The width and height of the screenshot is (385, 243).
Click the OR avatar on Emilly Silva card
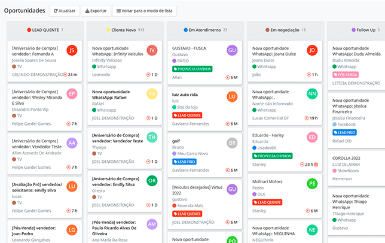point(152,181)
